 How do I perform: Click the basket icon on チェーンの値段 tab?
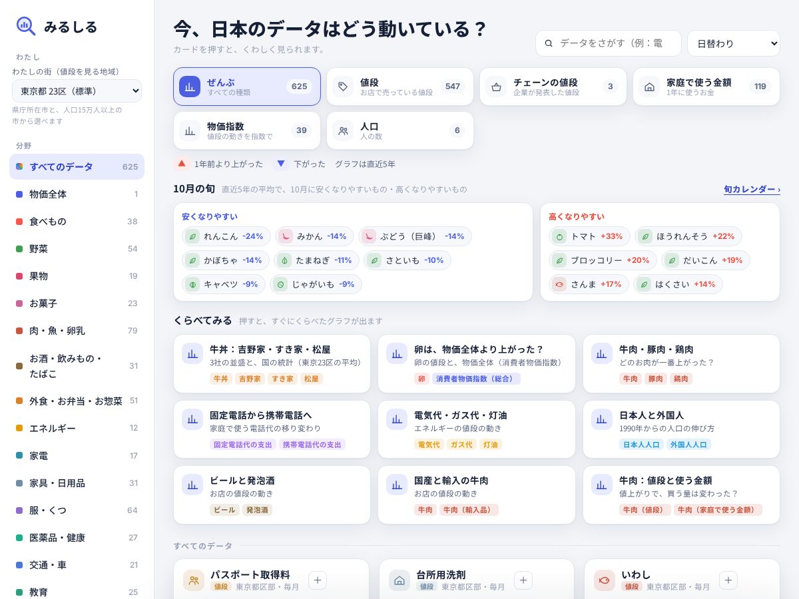click(x=496, y=87)
